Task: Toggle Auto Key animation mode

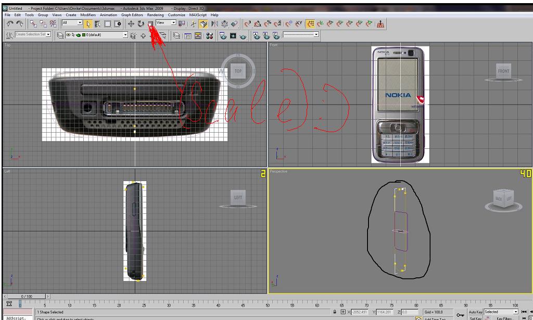Action: pyautogui.click(x=475, y=312)
